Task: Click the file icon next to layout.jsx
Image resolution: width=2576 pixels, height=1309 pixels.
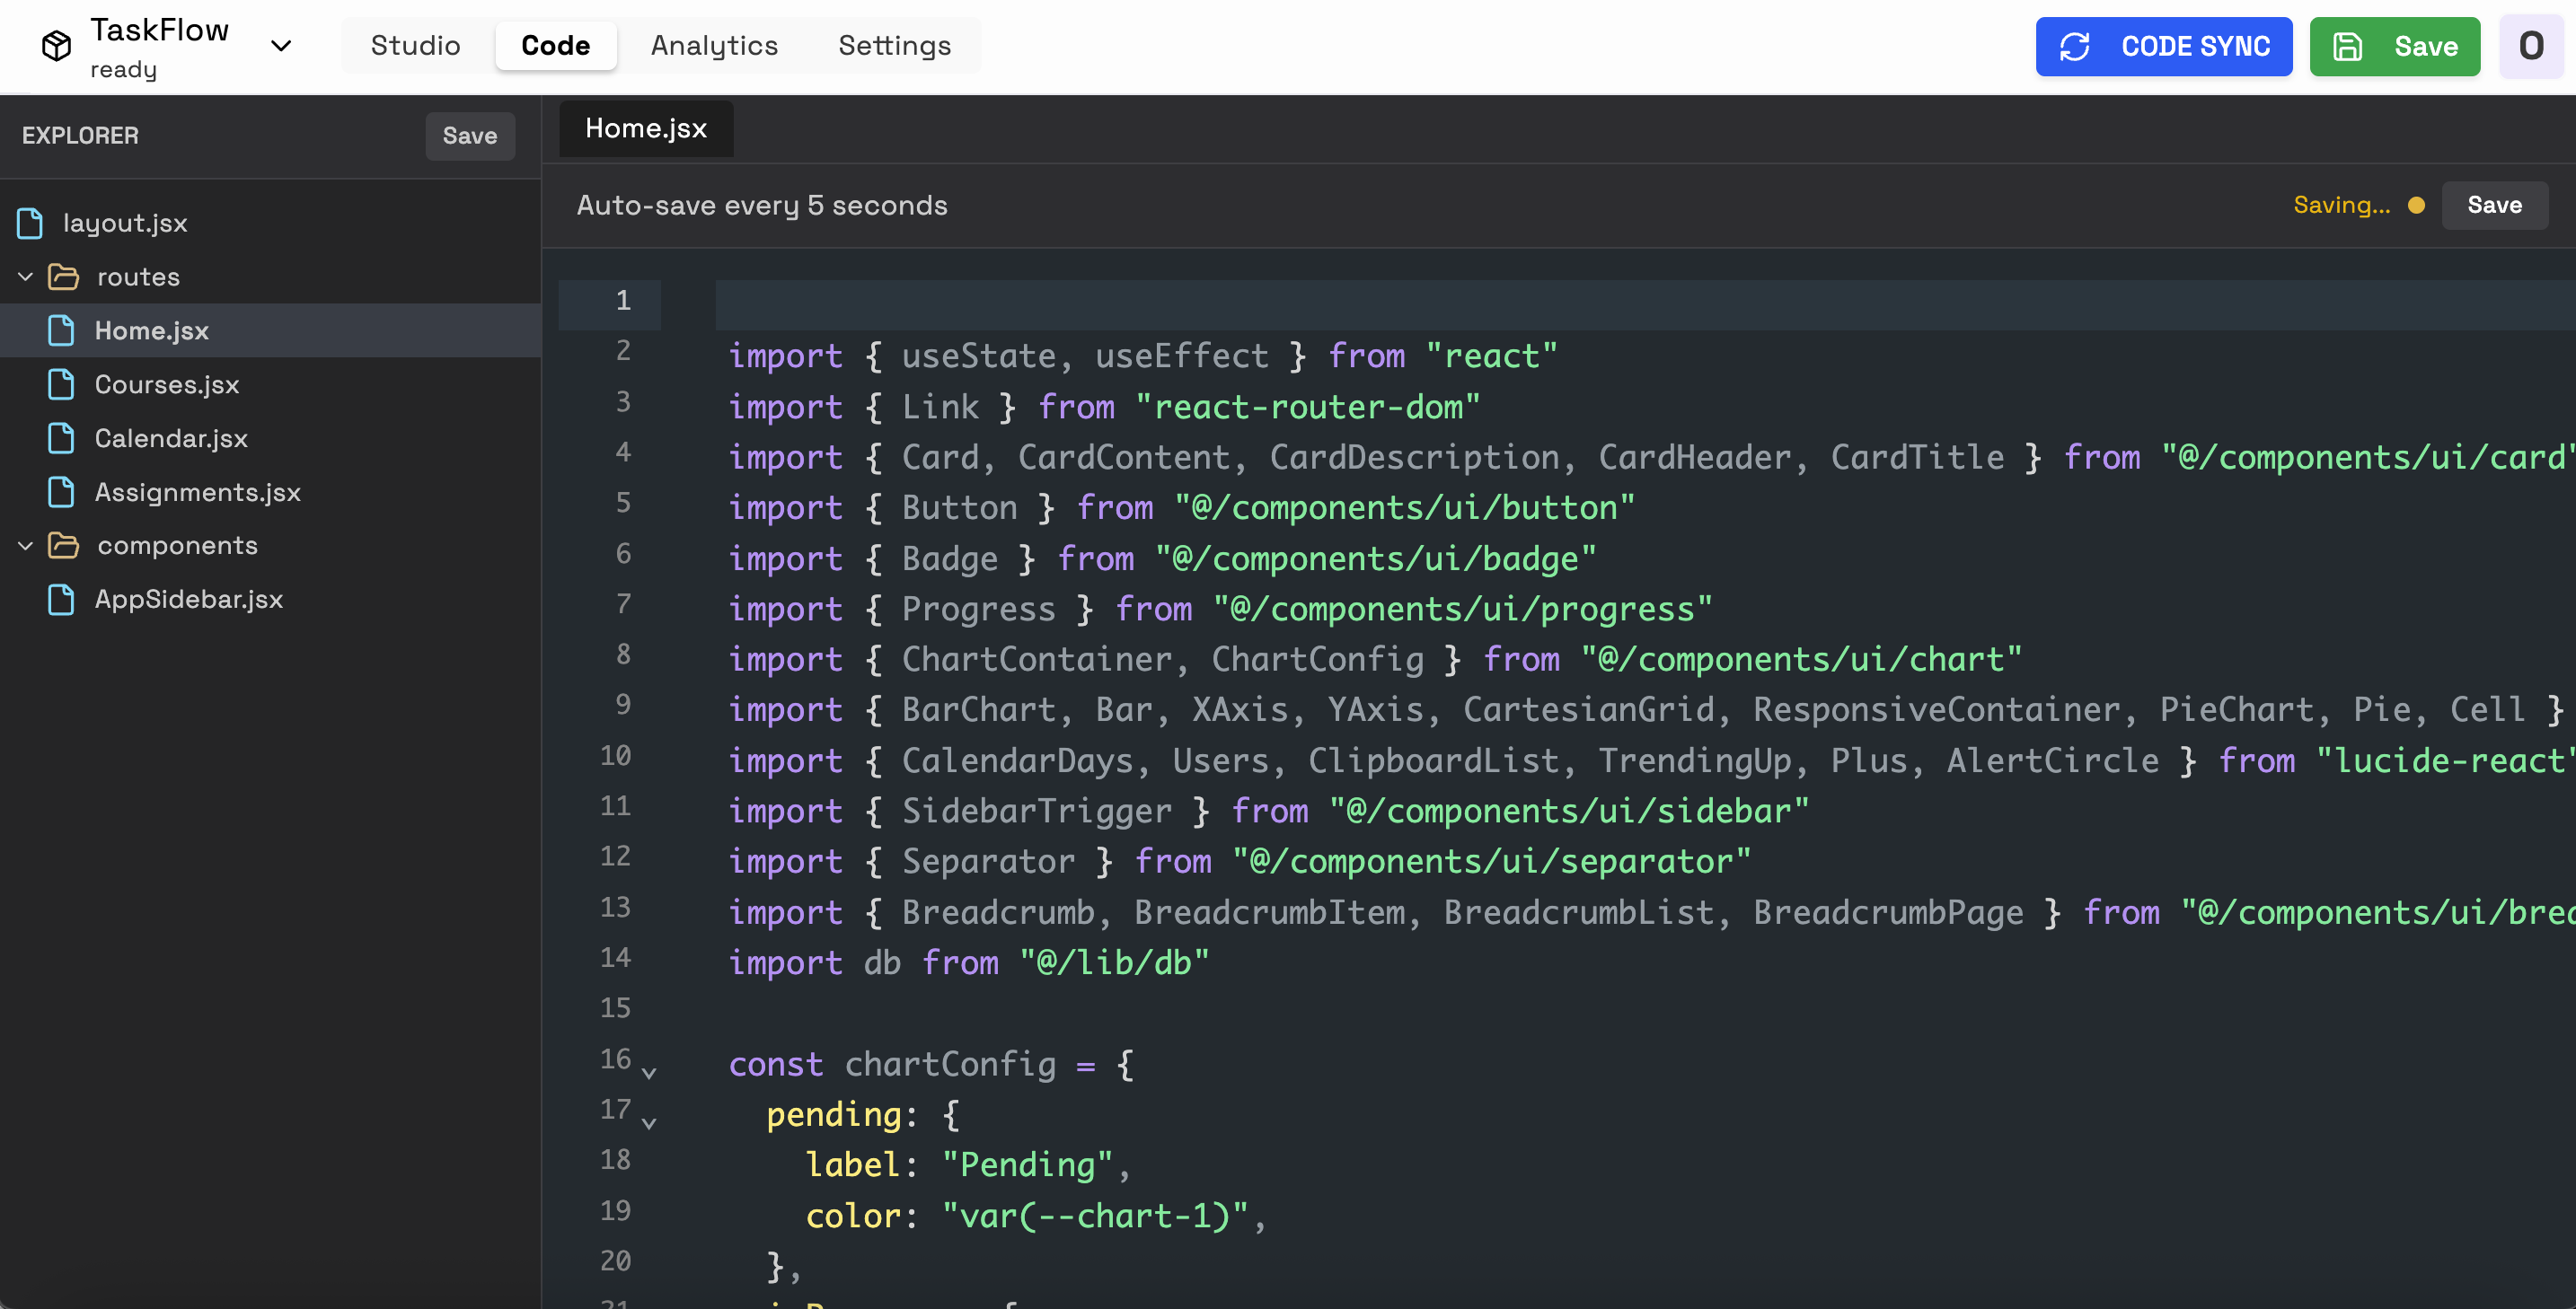Action: pyautogui.click(x=29, y=222)
